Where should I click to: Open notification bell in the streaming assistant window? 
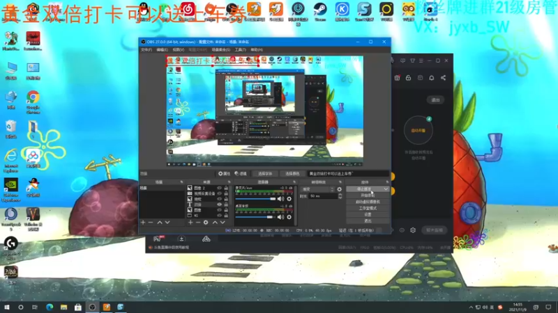tap(431, 78)
